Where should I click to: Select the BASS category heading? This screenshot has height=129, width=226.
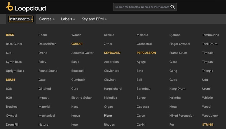10,35
